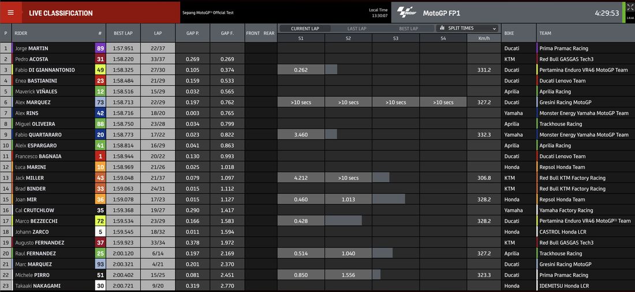Click the Local Time 13:30:07 display

coord(378,13)
